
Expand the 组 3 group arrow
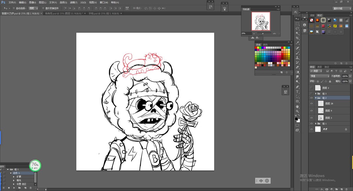(x=316, y=93)
